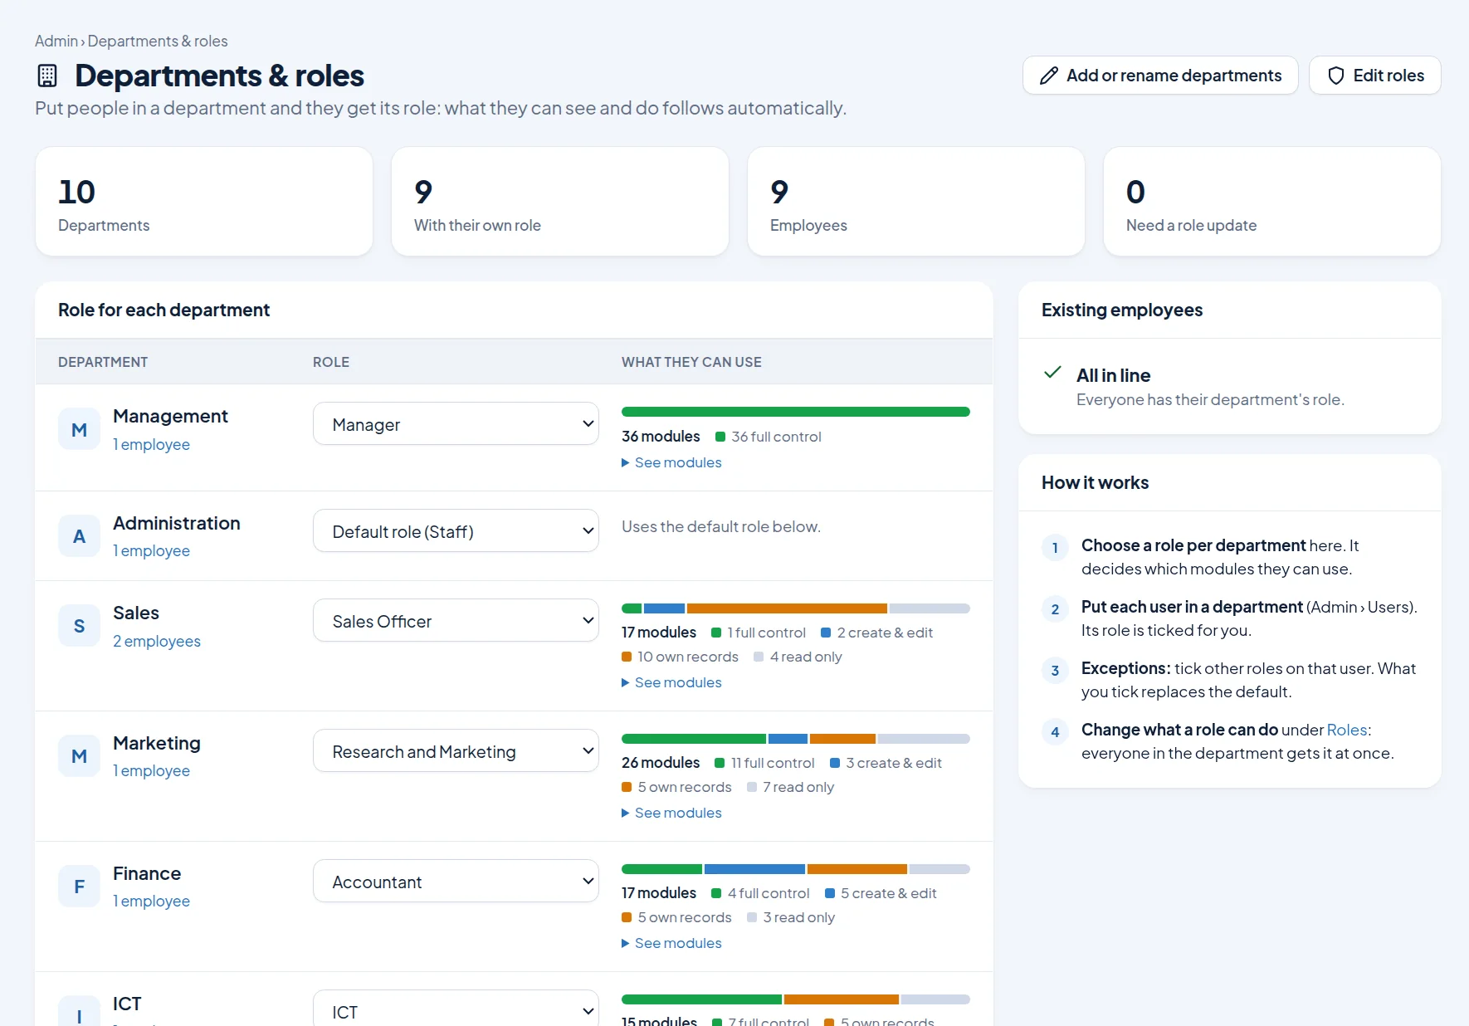Image resolution: width=1469 pixels, height=1026 pixels.
Task: Expand See modules for Finance row
Action: pyautogui.click(x=671, y=943)
